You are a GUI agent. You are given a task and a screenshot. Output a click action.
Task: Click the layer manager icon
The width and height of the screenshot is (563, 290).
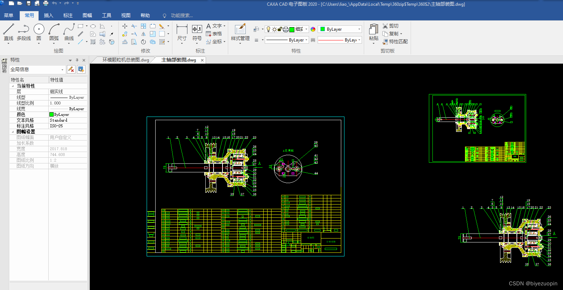pos(256,29)
